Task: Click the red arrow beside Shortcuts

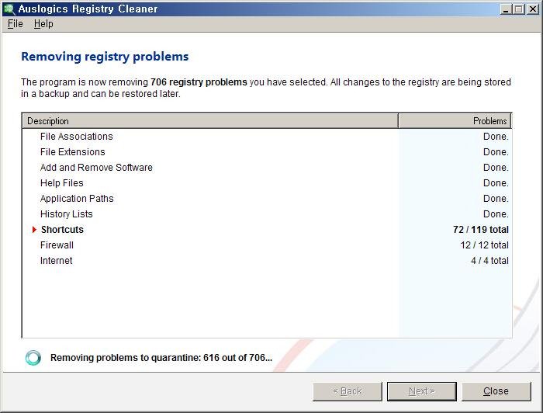Action: [x=34, y=229]
